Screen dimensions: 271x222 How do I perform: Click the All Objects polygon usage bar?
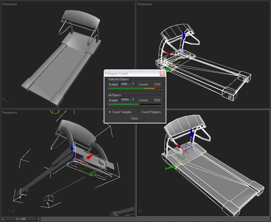pos(135,104)
